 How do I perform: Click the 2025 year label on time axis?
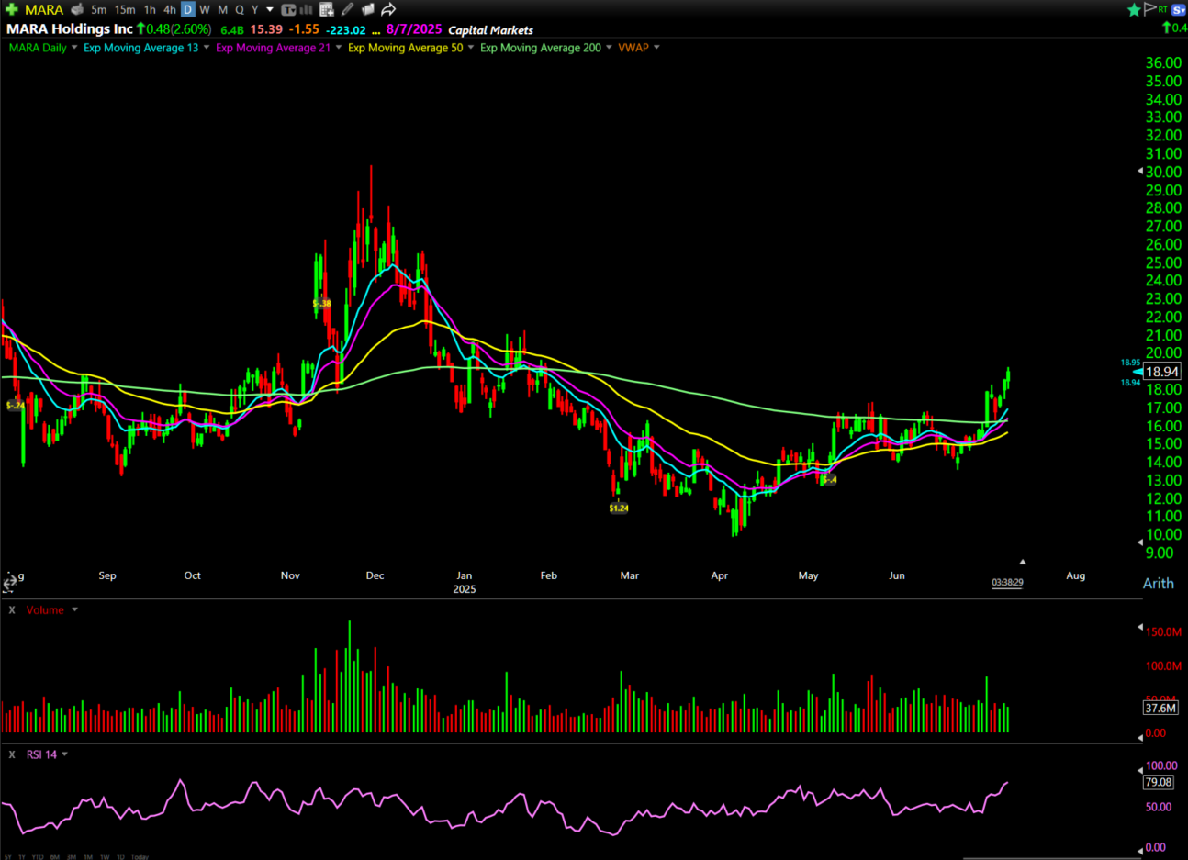click(465, 589)
